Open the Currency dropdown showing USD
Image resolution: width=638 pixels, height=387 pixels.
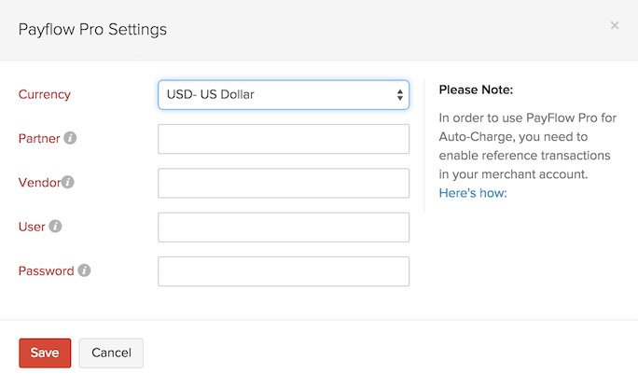[284, 94]
